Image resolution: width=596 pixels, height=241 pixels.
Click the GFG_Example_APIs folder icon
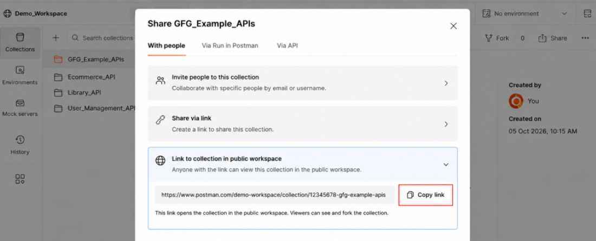[x=58, y=59]
